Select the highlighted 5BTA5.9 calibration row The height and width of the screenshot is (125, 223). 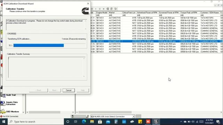[156, 41]
